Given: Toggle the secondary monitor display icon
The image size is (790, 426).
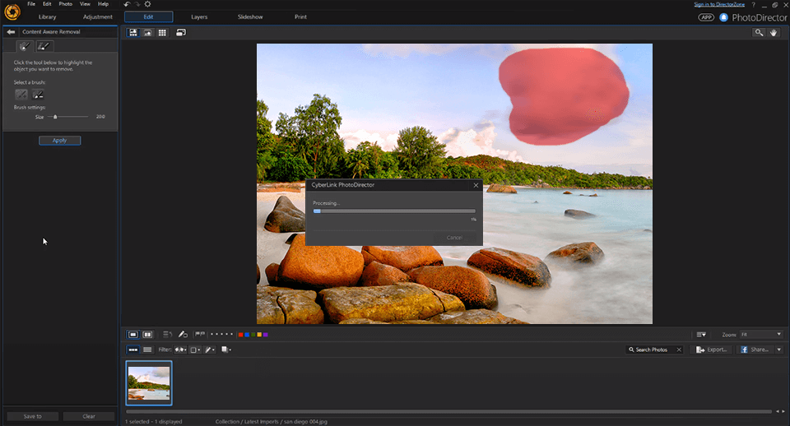Looking at the screenshot, I should pos(180,32).
